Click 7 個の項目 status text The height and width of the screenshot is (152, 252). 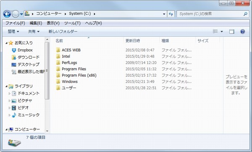[36, 137]
